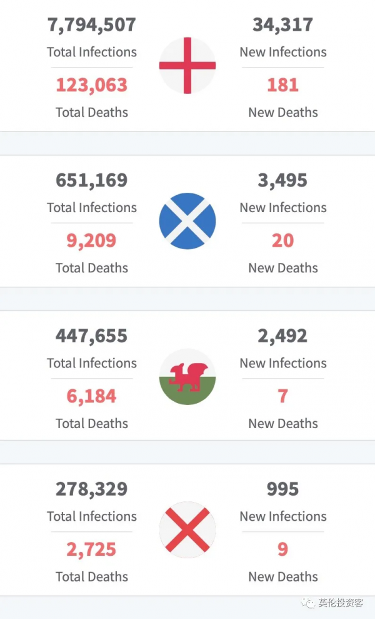Click the England St George's cross flag icon
Image resolution: width=375 pixels, height=619 pixels.
point(187,65)
